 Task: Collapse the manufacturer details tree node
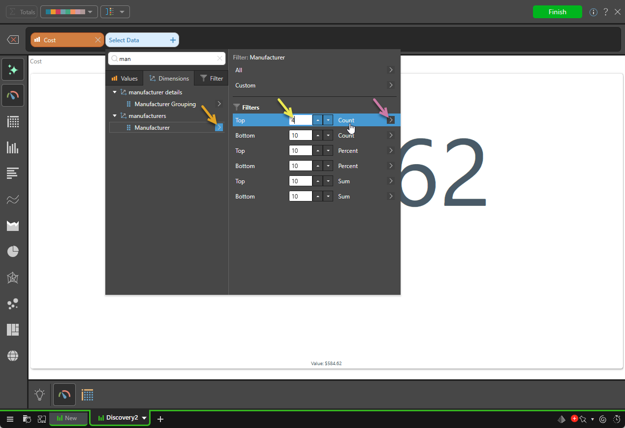(115, 92)
